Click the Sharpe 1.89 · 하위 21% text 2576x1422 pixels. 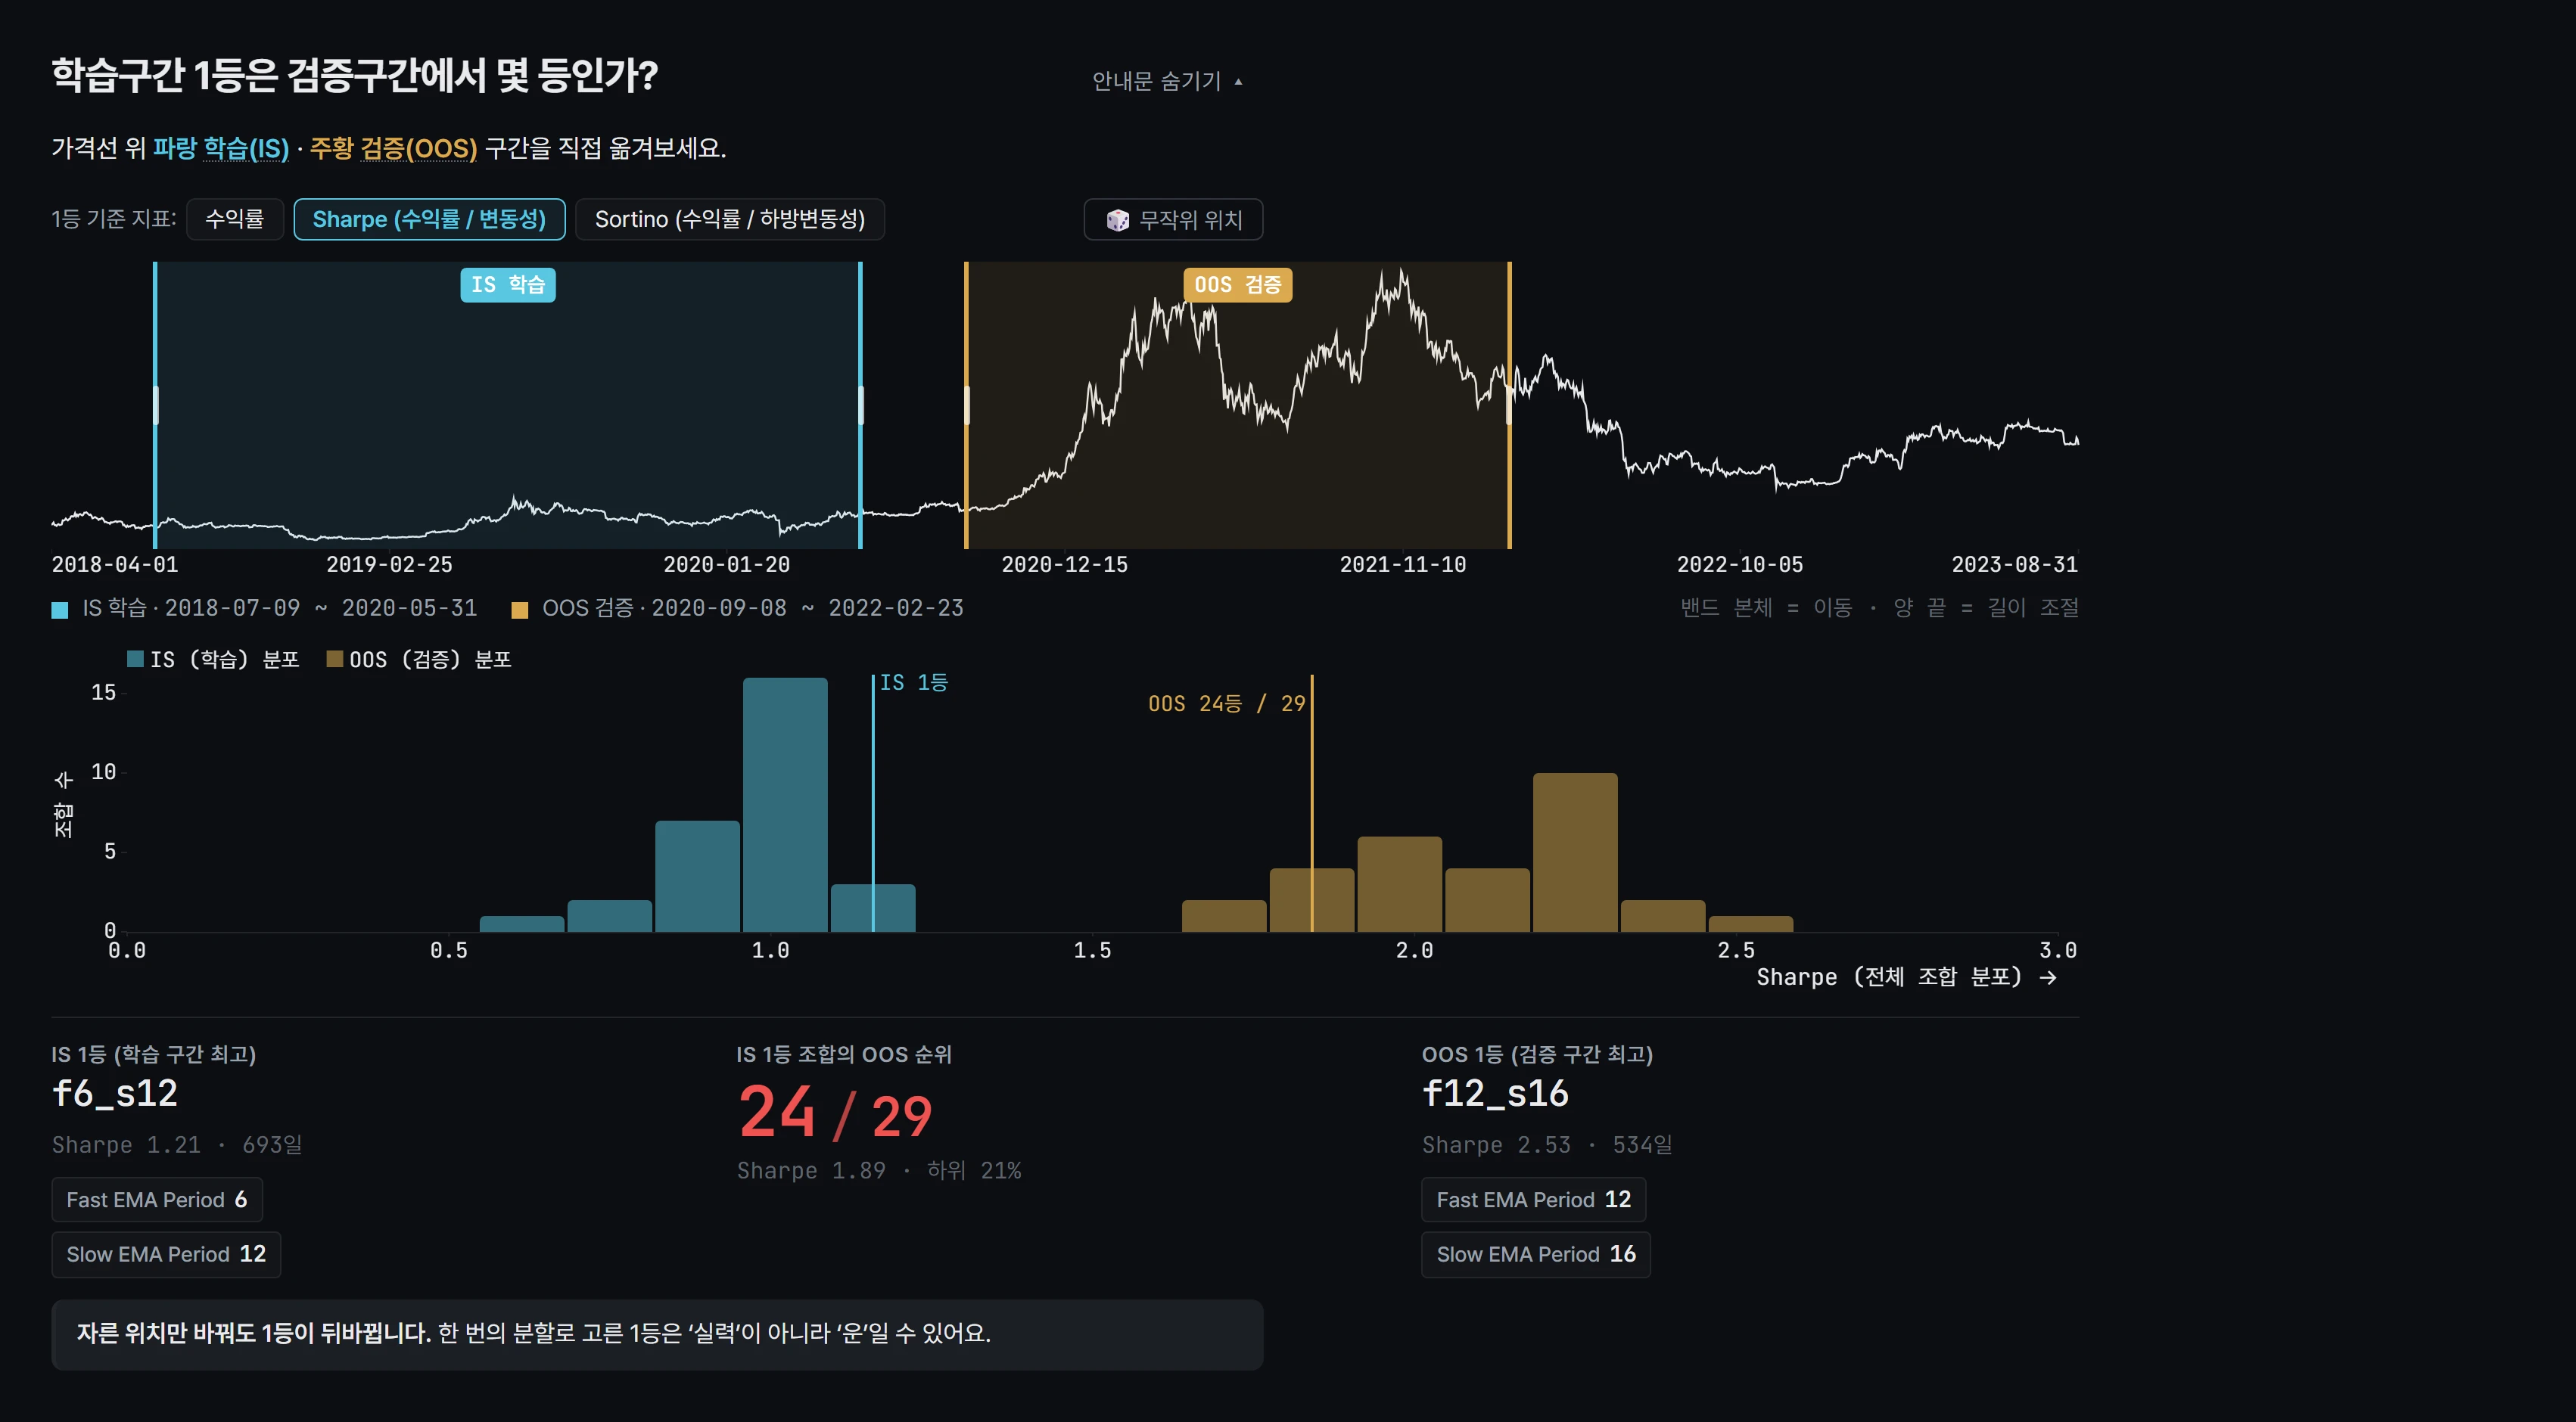point(879,1171)
